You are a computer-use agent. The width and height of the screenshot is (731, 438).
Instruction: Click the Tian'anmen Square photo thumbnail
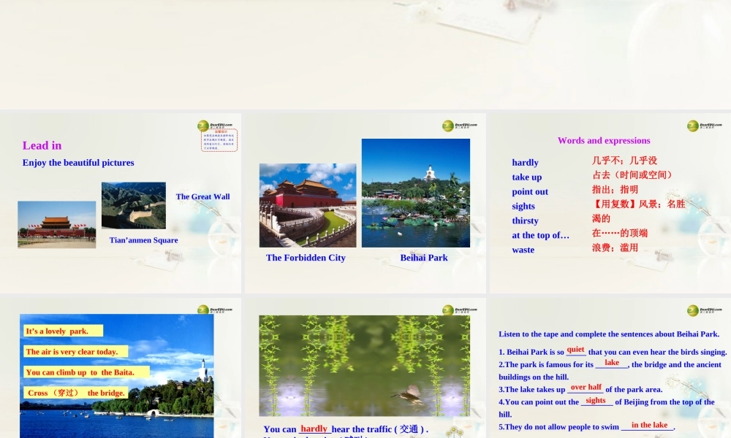point(56,224)
